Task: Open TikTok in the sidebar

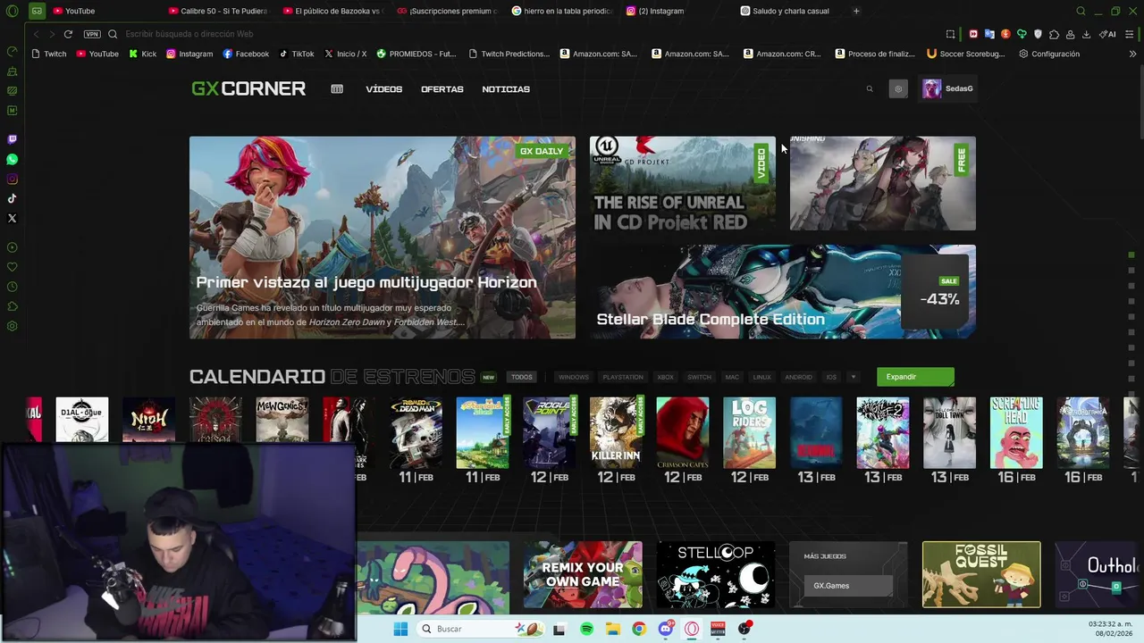Action: [12, 198]
